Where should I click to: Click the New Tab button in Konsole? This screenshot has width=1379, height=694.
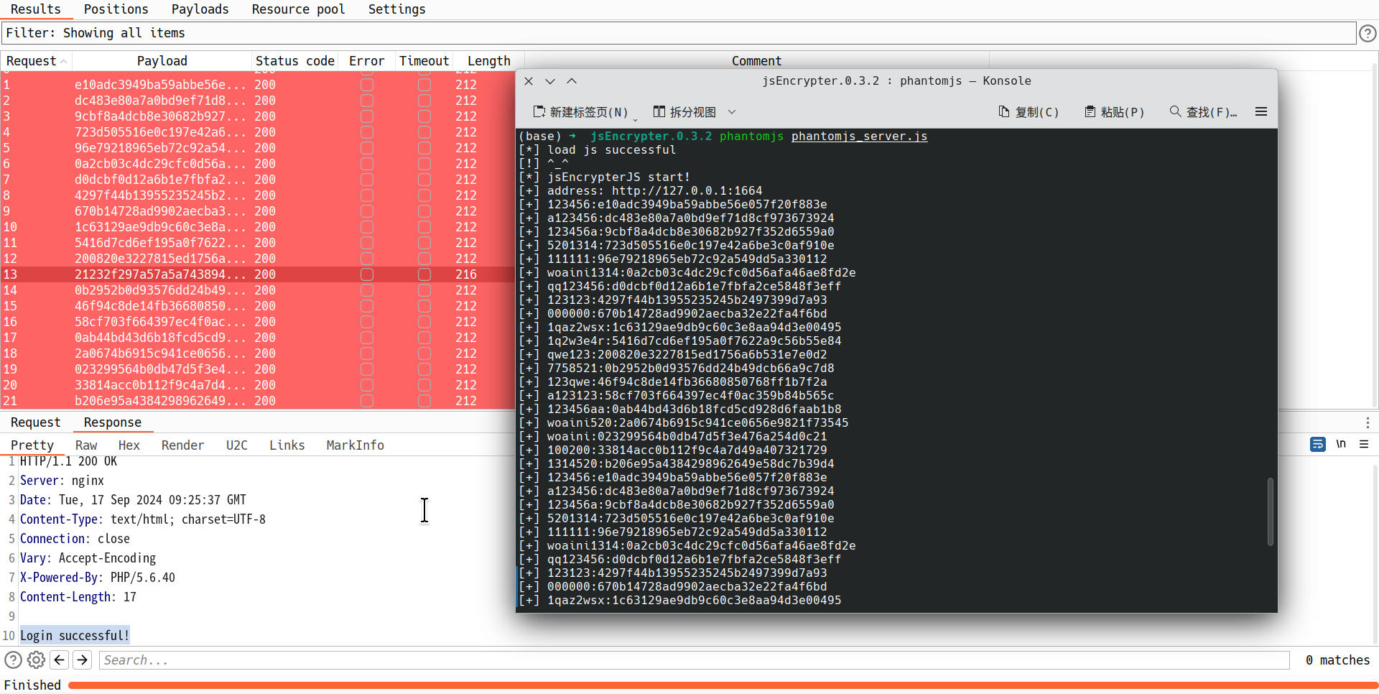[580, 112]
